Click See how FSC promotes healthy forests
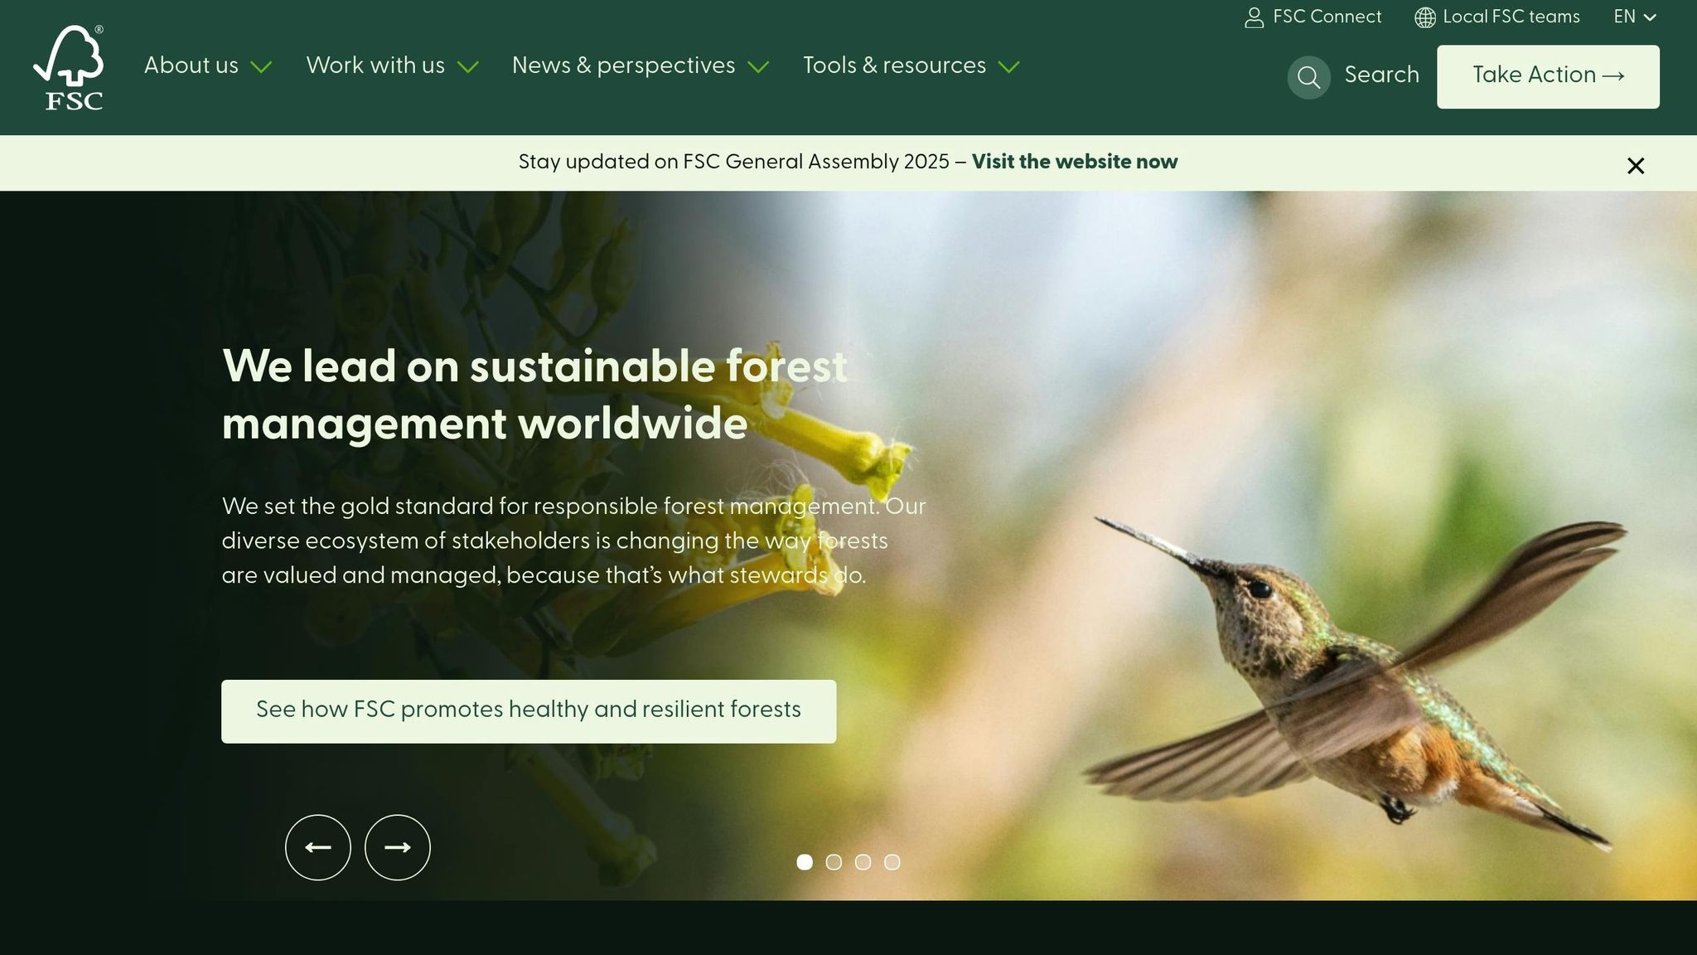 click(528, 710)
